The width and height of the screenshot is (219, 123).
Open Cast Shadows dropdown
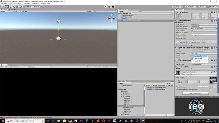tap(204, 31)
